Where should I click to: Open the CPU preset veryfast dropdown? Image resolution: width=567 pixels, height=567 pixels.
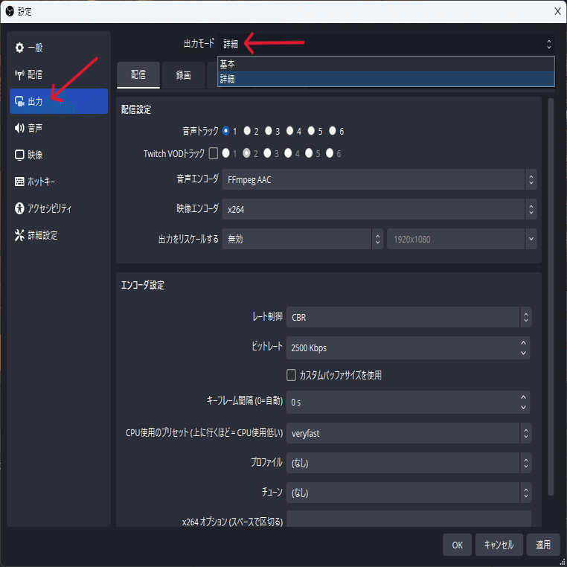point(409,433)
